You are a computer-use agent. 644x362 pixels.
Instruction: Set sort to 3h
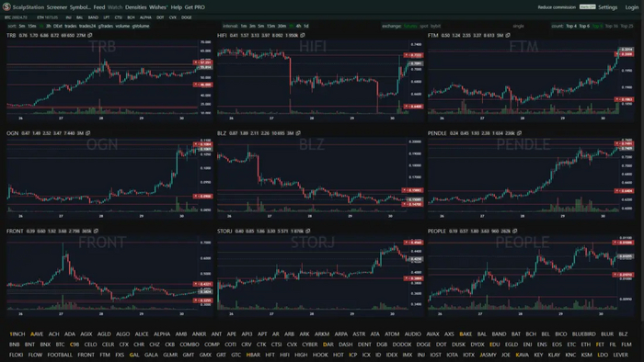48,26
